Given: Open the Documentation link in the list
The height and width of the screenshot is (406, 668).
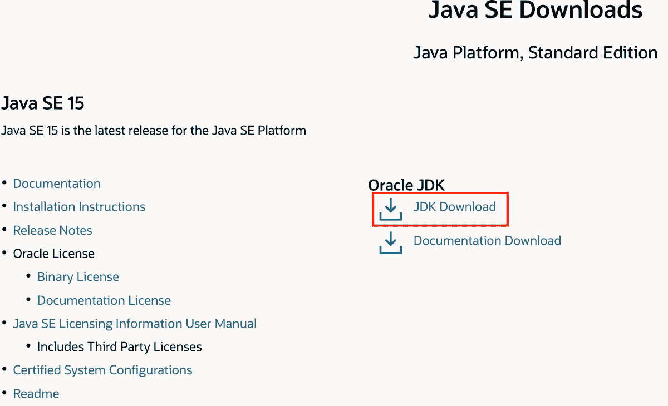Looking at the screenshot, I should pyautogui.click(x=57, y=184).
